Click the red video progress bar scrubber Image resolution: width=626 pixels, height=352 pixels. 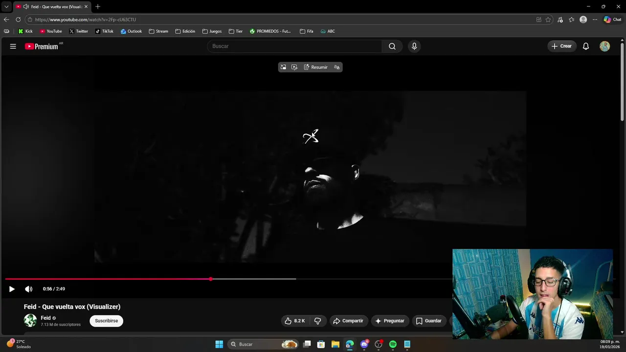point(210,279)
